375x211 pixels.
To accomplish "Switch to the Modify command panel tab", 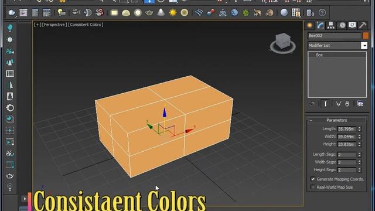I will click(x=321, y=25).
